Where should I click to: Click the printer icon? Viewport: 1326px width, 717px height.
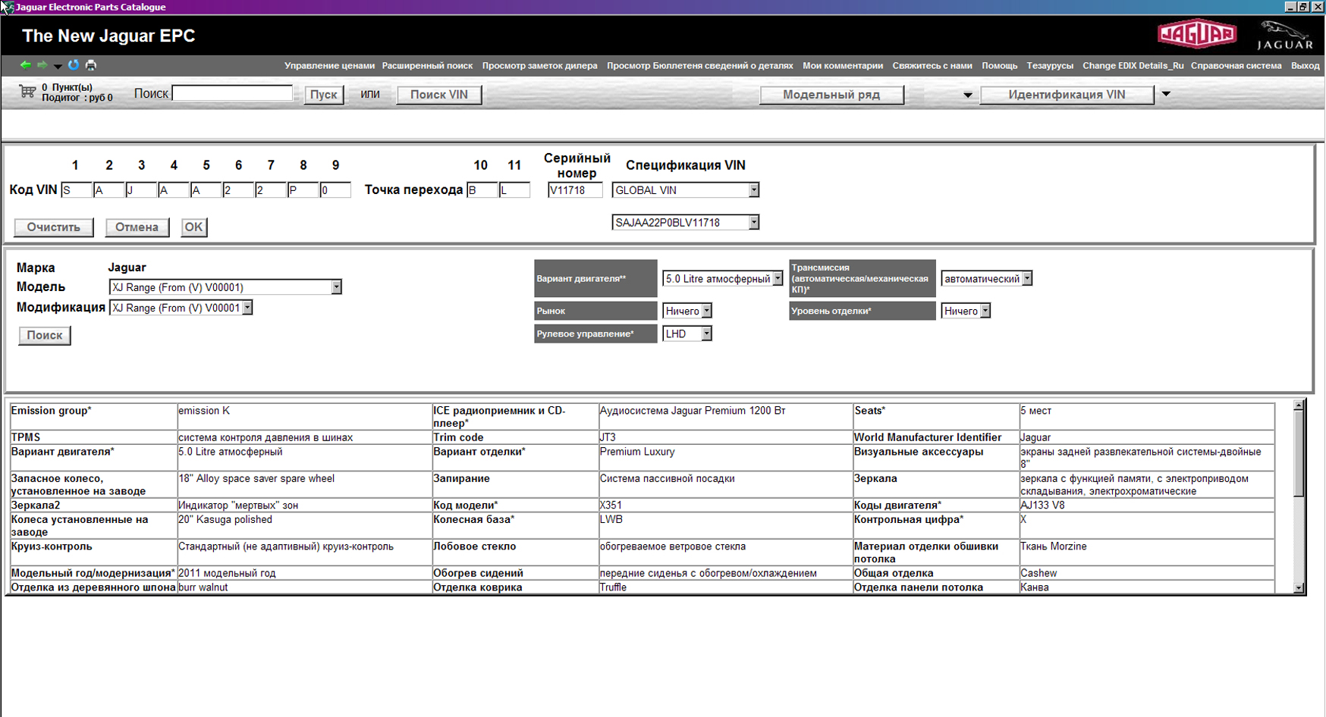(x=91, y=65)
